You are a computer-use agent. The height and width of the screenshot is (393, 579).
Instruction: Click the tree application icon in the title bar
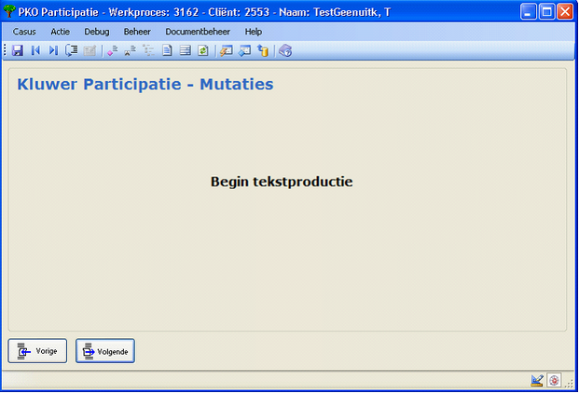point(9,12)
